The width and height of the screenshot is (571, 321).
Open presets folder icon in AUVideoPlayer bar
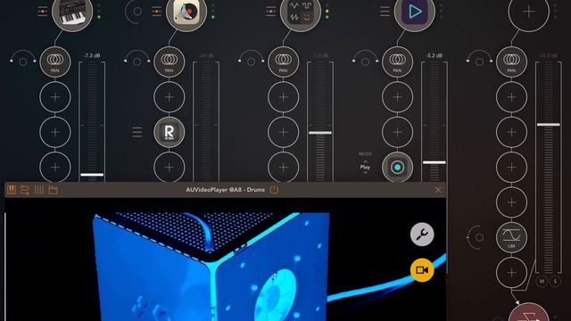54,190
